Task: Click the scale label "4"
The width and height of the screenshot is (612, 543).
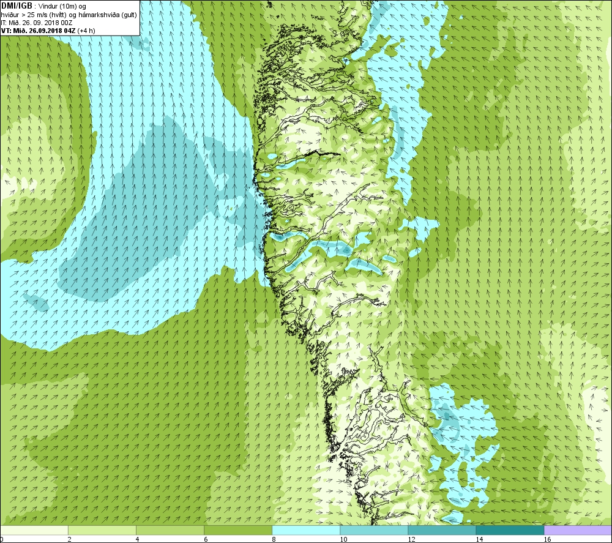Action: [x=138, y=539]
